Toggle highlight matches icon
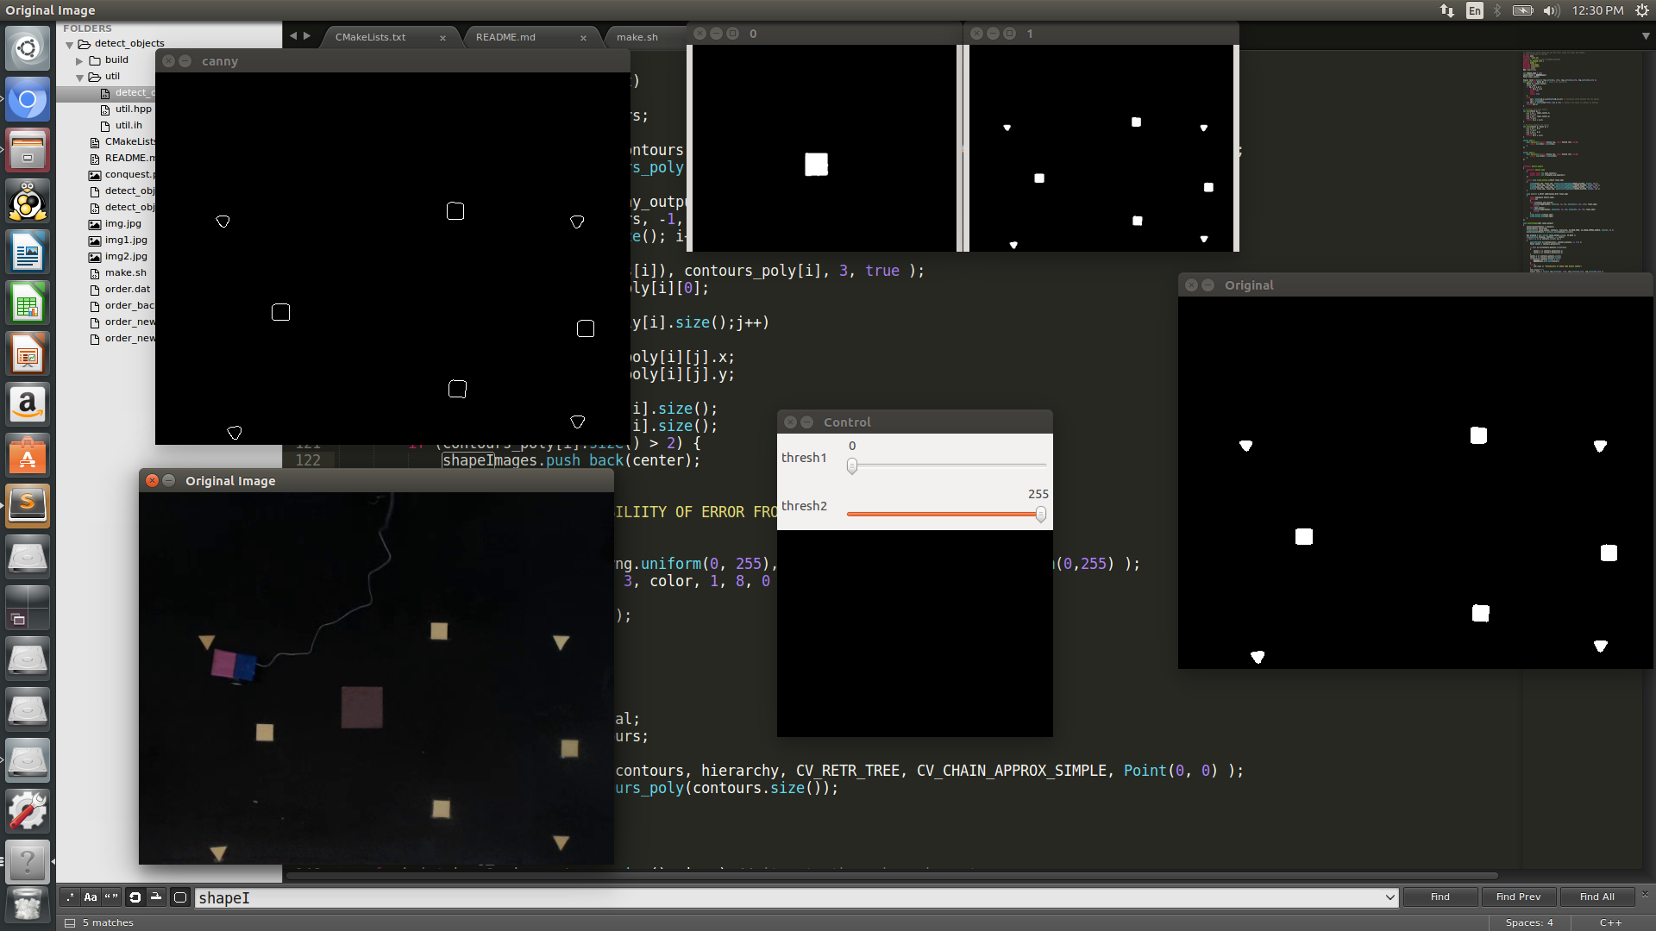Viewport: 1656px width, 931px height. coord(180,897)
